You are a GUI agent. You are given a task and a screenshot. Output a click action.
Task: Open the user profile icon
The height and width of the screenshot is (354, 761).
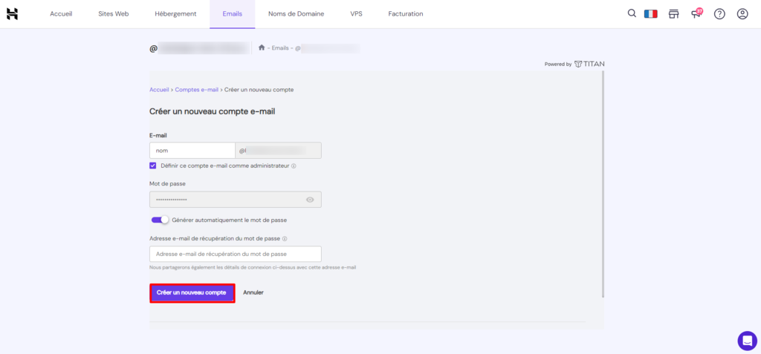click(x=742, y=14)
